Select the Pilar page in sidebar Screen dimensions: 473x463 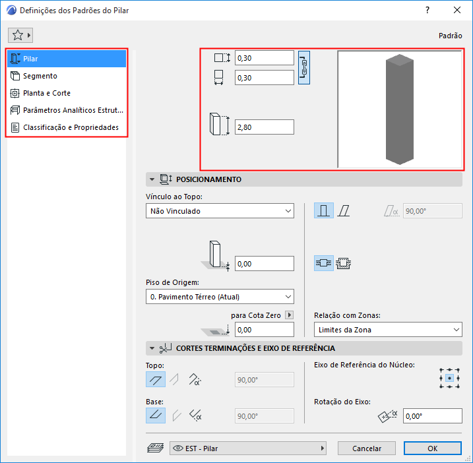point(67,59)
